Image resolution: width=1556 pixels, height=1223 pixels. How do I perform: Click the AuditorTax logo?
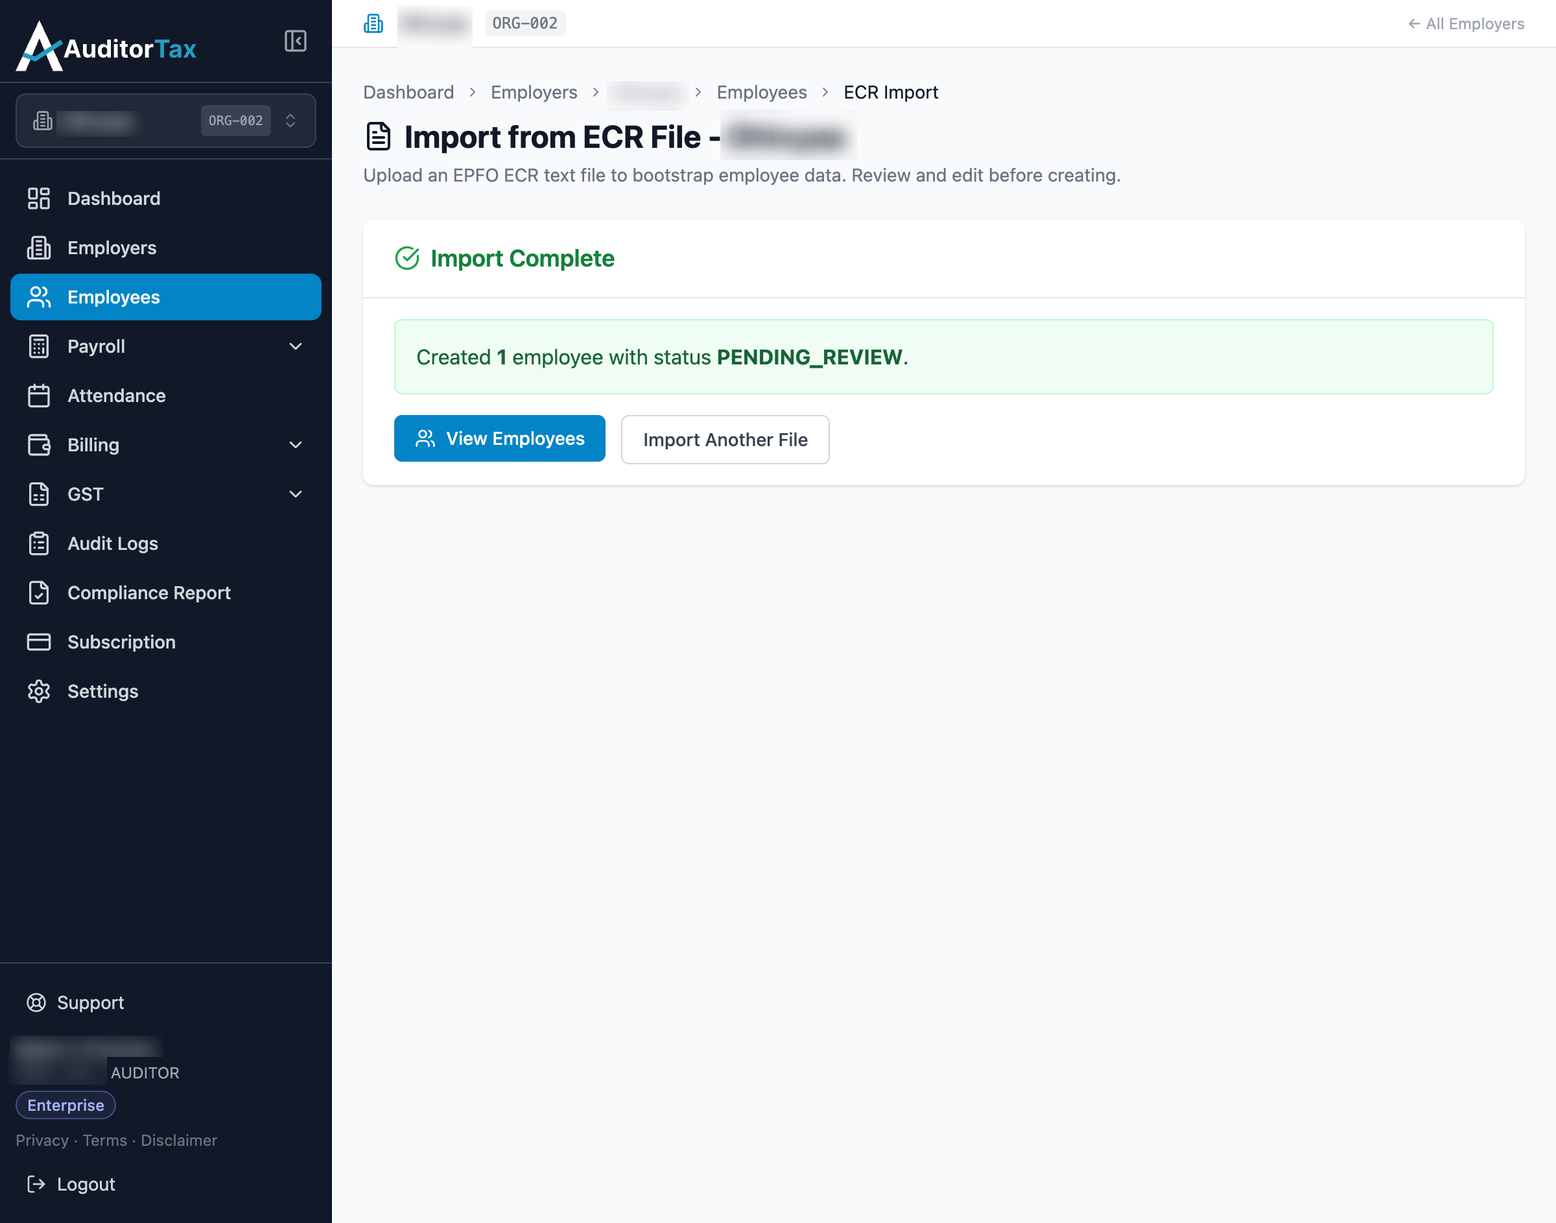[x=106, y=47]
